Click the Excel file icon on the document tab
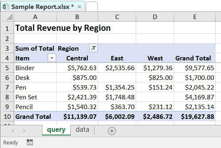221x148 pixels. pos(6,6)
